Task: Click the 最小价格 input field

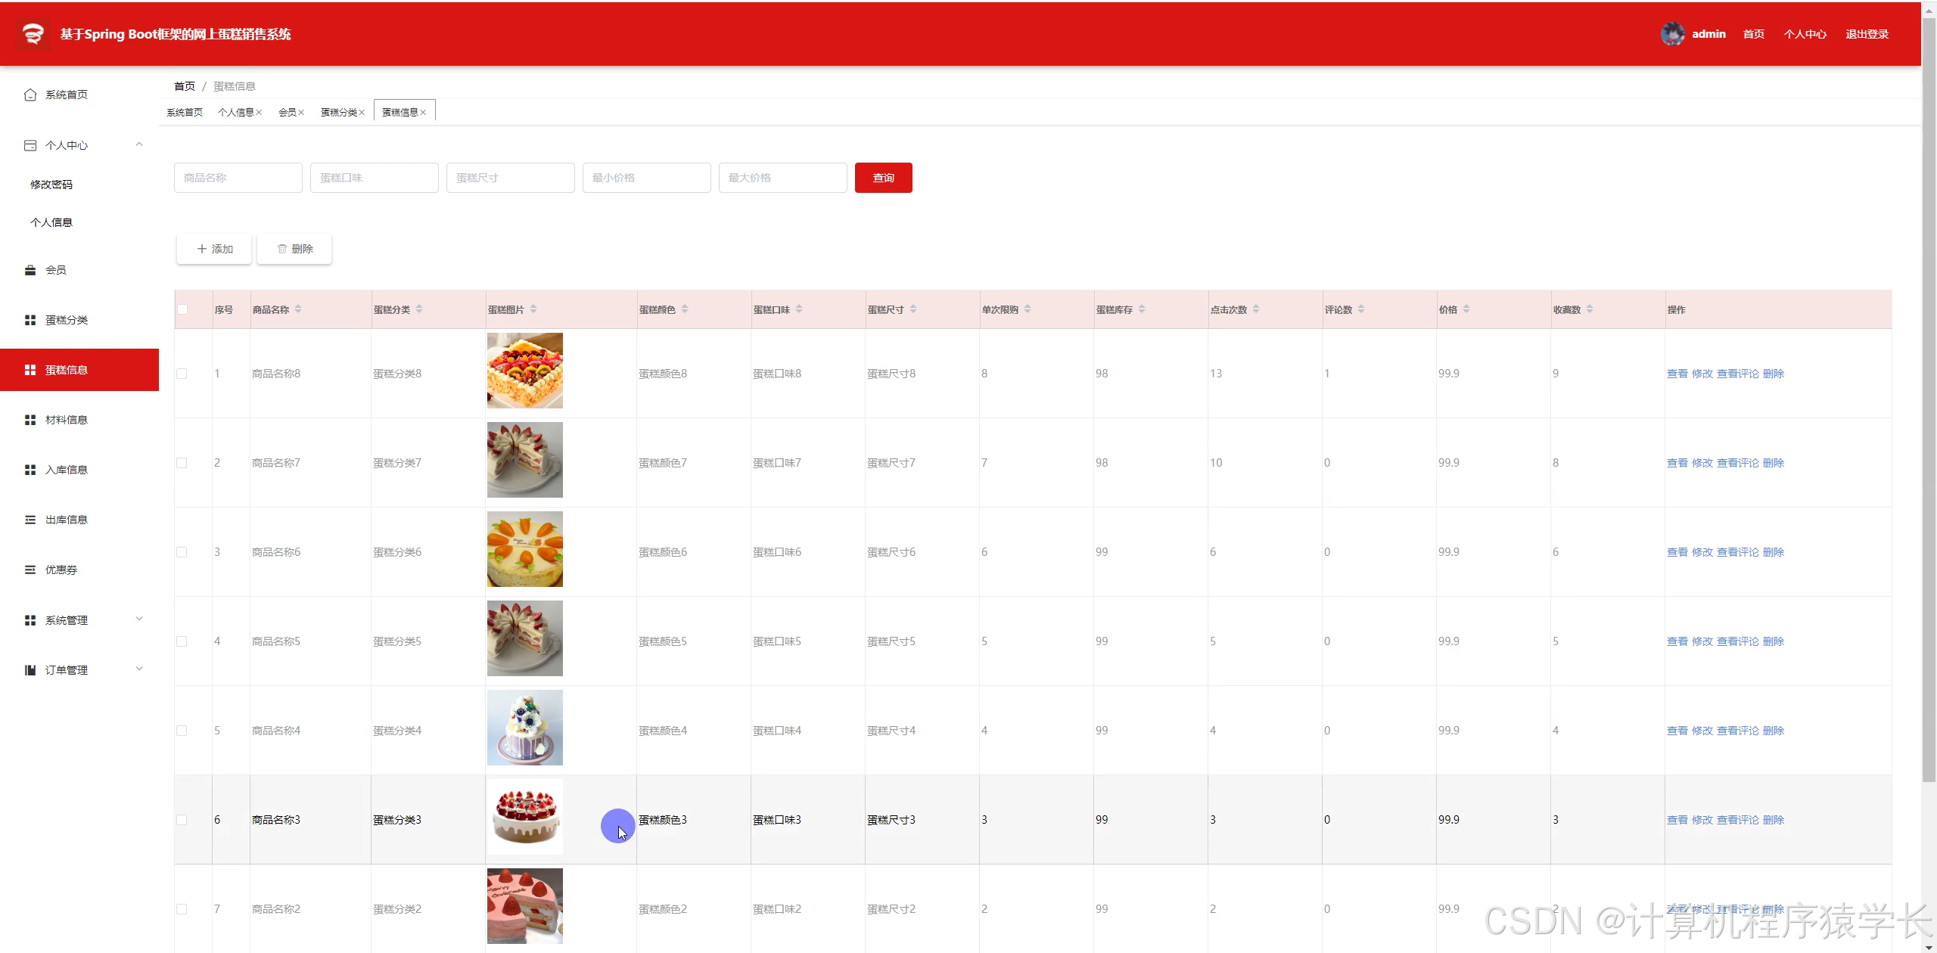Action: click(647, 178)
